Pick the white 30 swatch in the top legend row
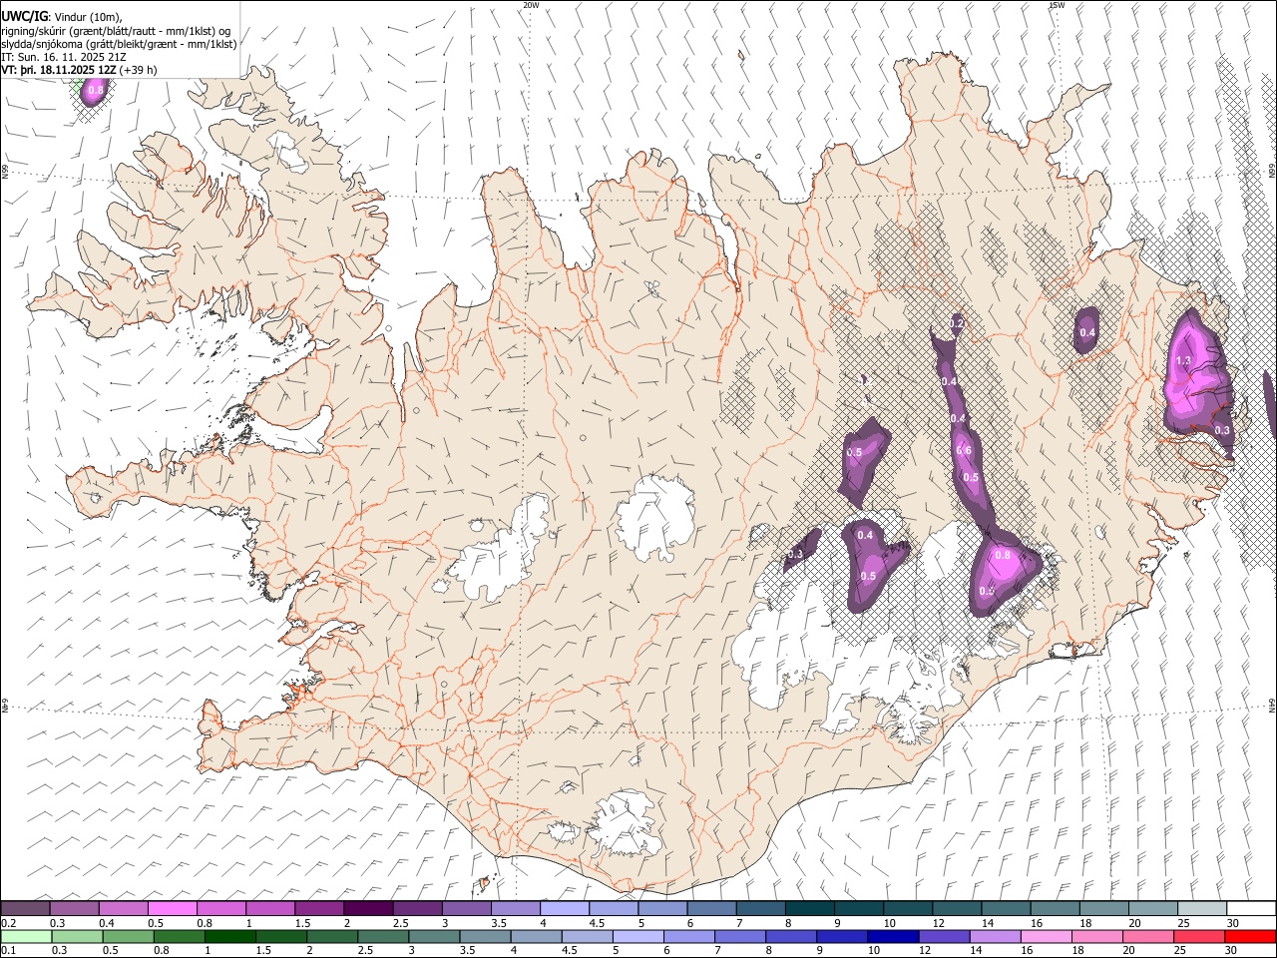Image resolution: width=1277 pixels, height=958 pixels. 1250,908
